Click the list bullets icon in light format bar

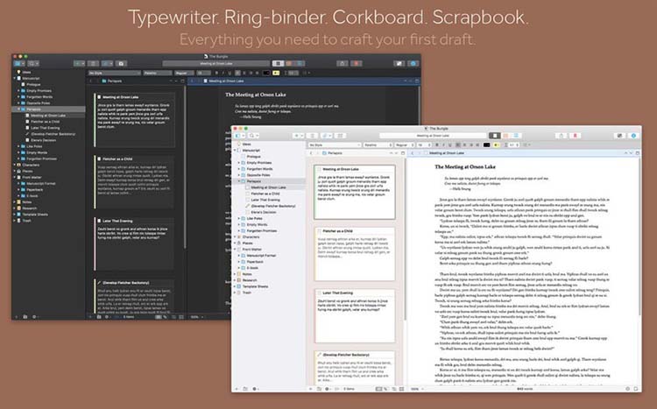(526, 145)
